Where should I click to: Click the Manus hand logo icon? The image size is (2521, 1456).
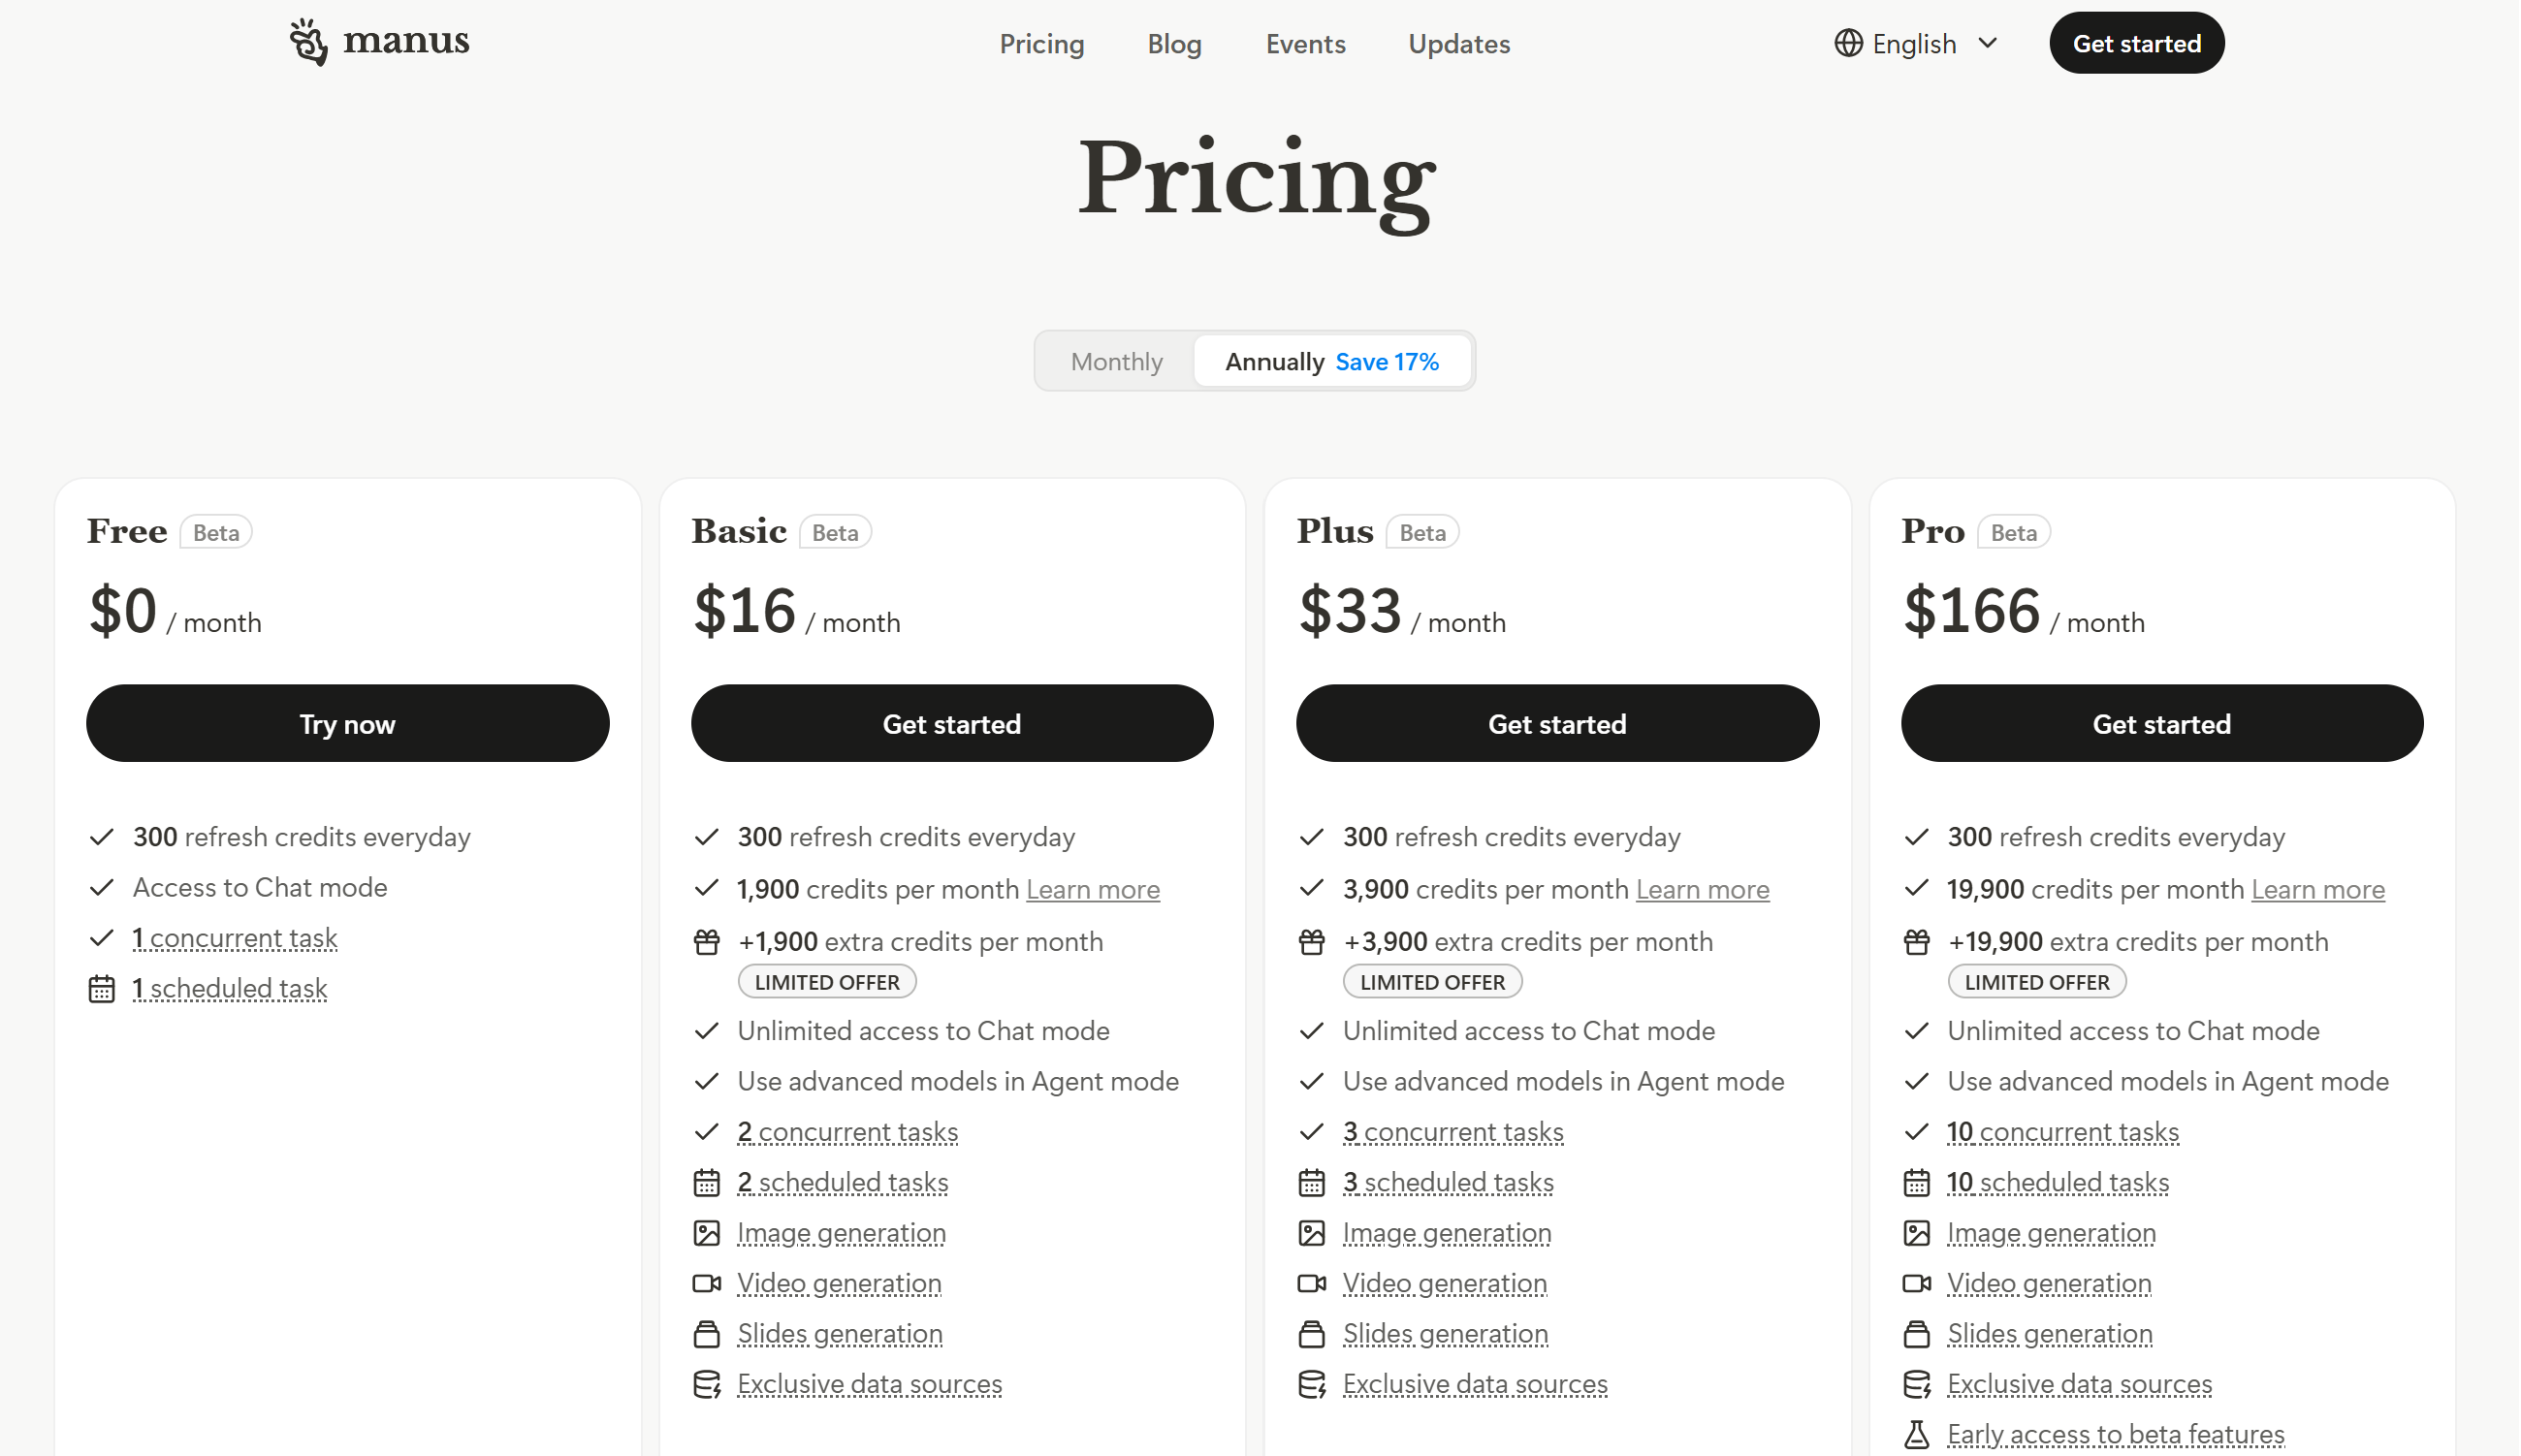308,42
